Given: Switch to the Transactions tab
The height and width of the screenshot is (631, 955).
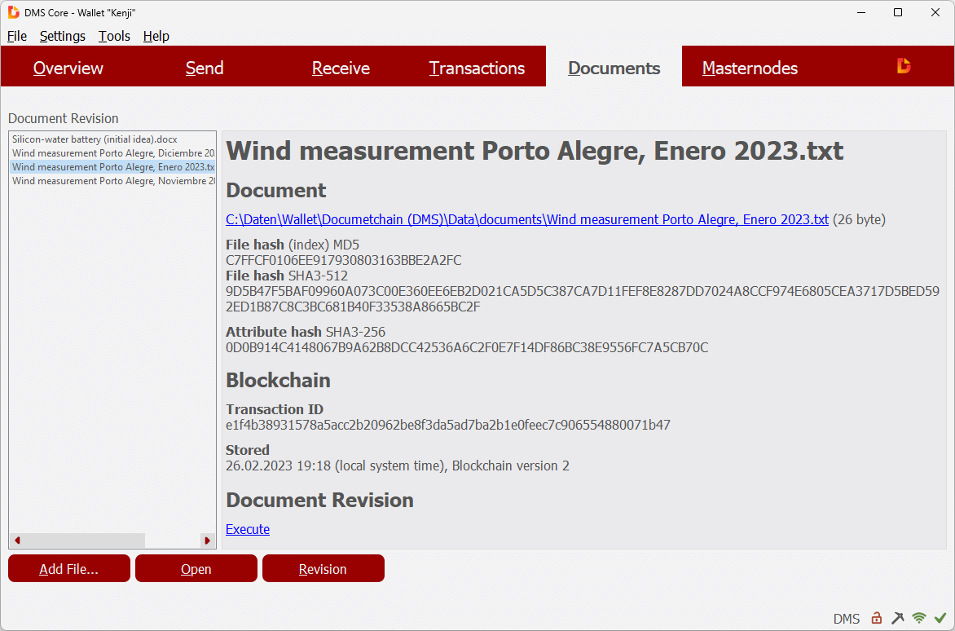Looking at the screenshot, I should [477, 68].
